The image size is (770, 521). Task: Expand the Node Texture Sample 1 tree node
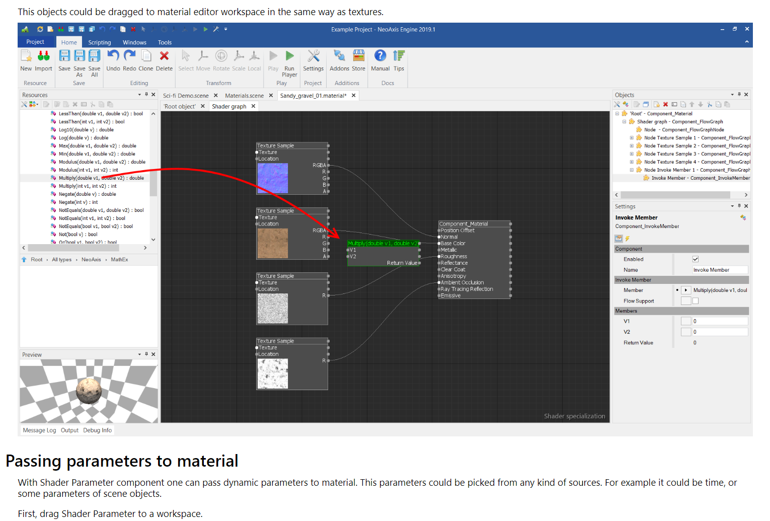tap(632, 138)
